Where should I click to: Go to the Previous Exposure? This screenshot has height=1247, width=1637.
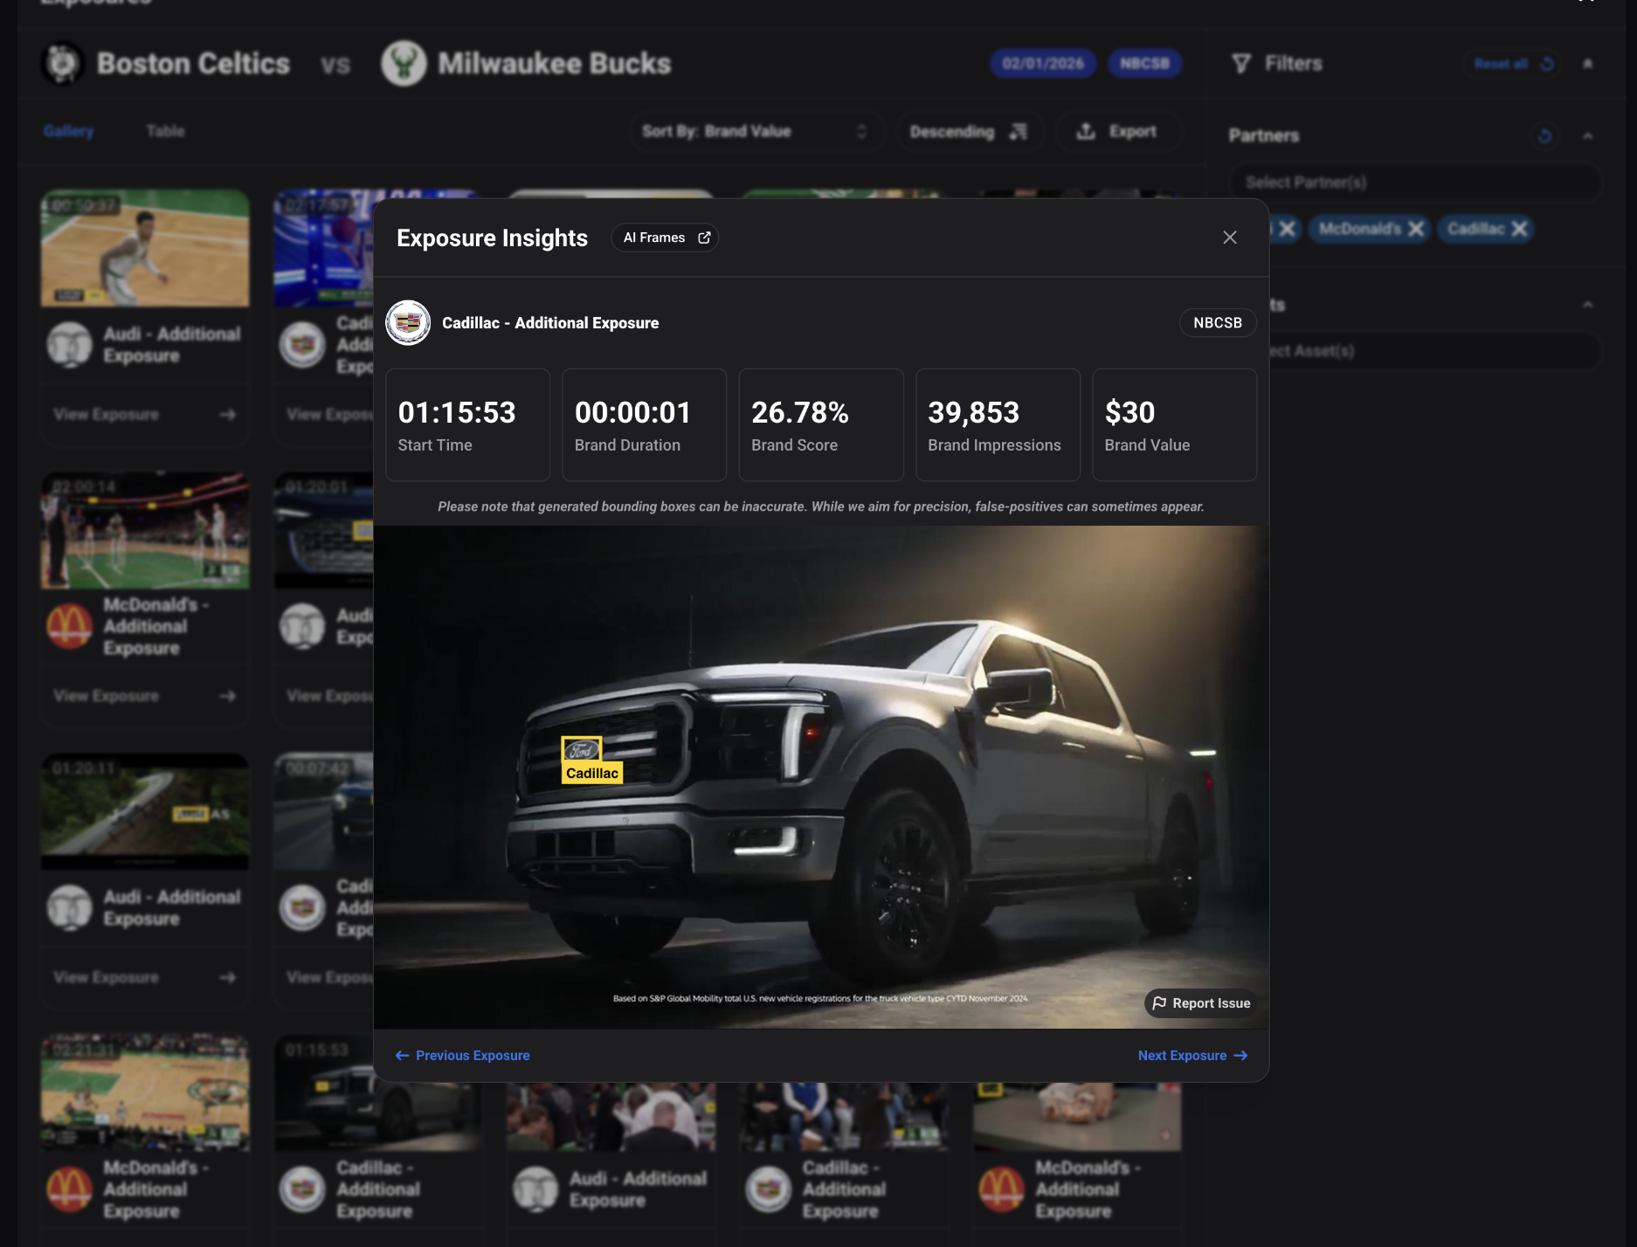click(x=462, y=1056)
